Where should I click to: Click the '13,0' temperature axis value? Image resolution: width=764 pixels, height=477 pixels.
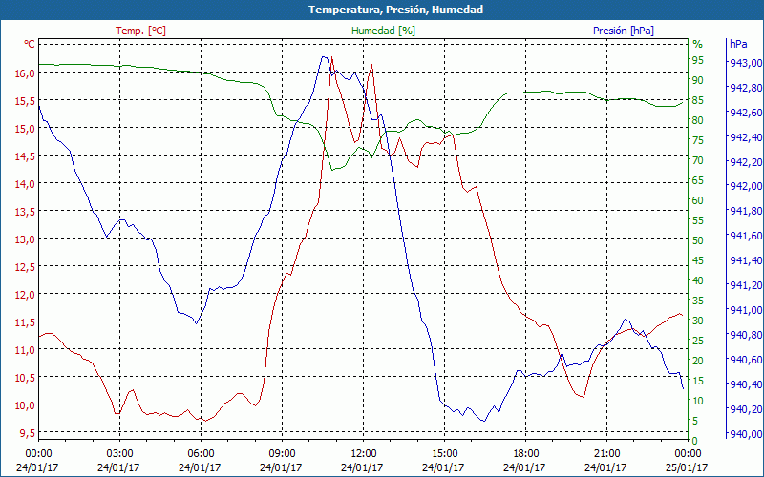pos(26,239)
